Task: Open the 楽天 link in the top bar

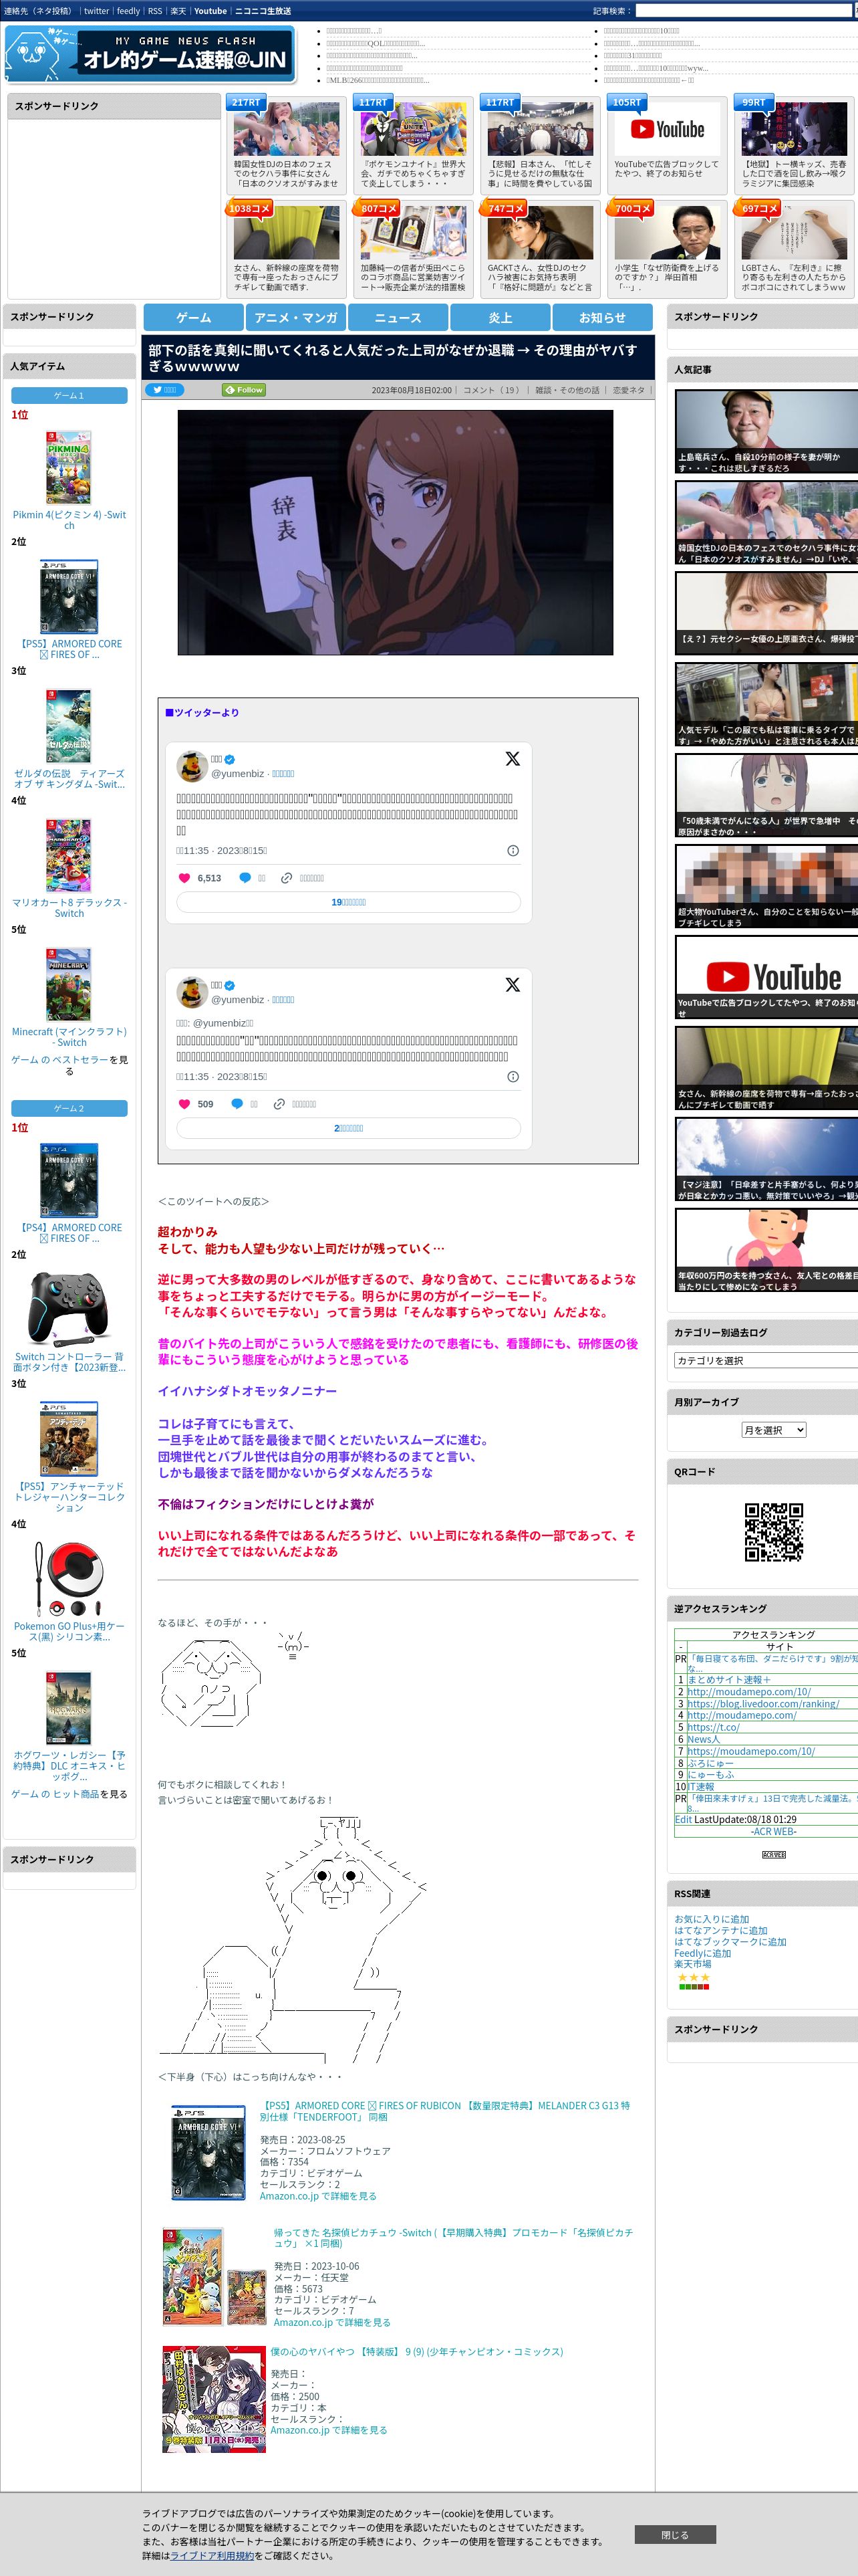Action: 178,11
